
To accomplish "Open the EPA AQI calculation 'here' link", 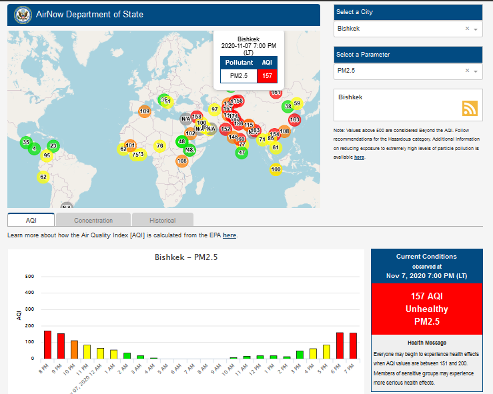I will [229, 235].
